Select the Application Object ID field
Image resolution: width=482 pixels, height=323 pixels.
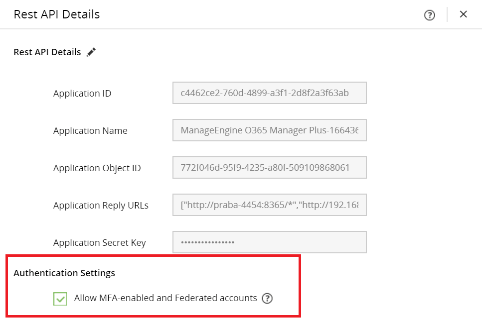pos(269,168)
